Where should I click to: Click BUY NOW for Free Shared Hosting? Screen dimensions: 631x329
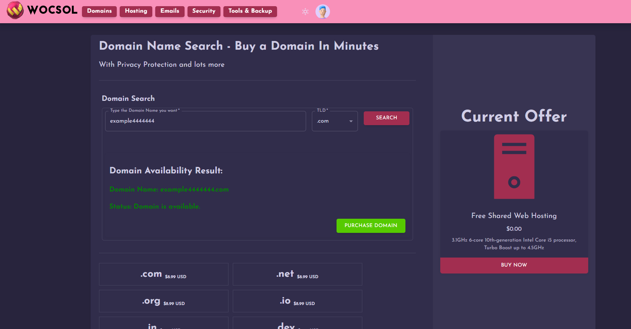pyautogui.click(x=514, y=265)
